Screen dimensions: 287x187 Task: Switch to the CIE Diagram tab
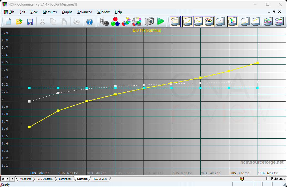click(45, 179)
